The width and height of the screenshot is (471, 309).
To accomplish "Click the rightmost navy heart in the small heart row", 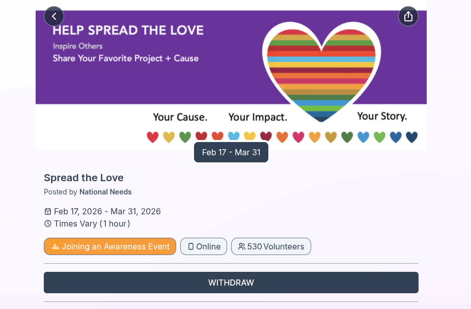I will coord(412,137).
